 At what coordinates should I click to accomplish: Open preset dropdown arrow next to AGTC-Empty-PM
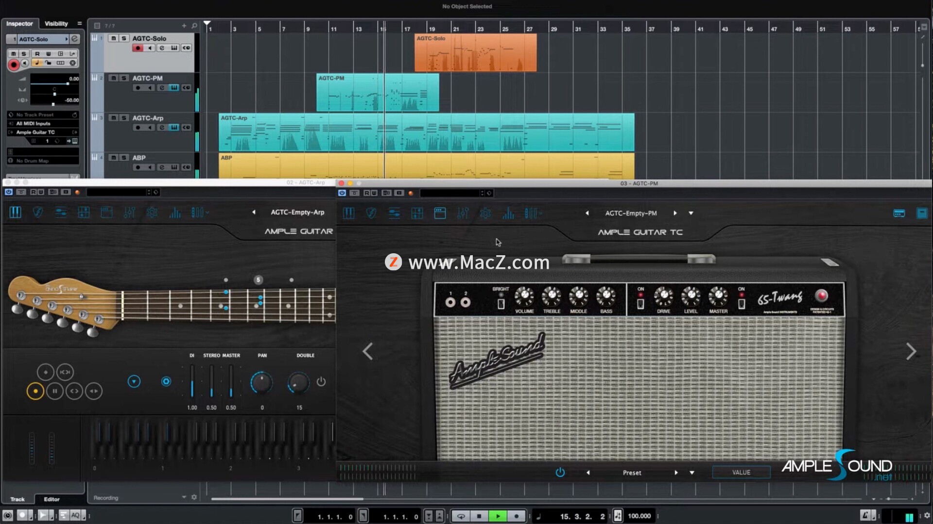691,213
